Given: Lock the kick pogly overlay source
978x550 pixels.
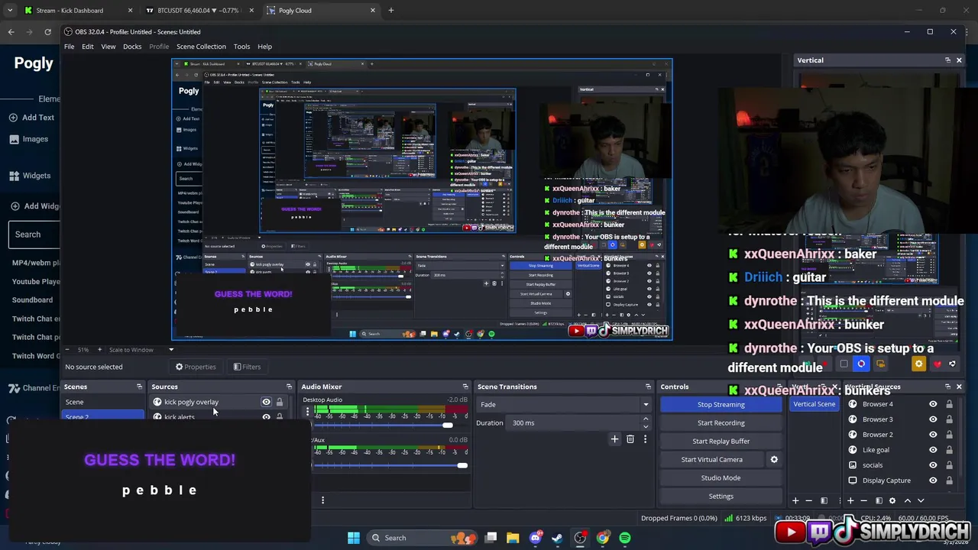Looking at the screenshot, I should 280,402.
